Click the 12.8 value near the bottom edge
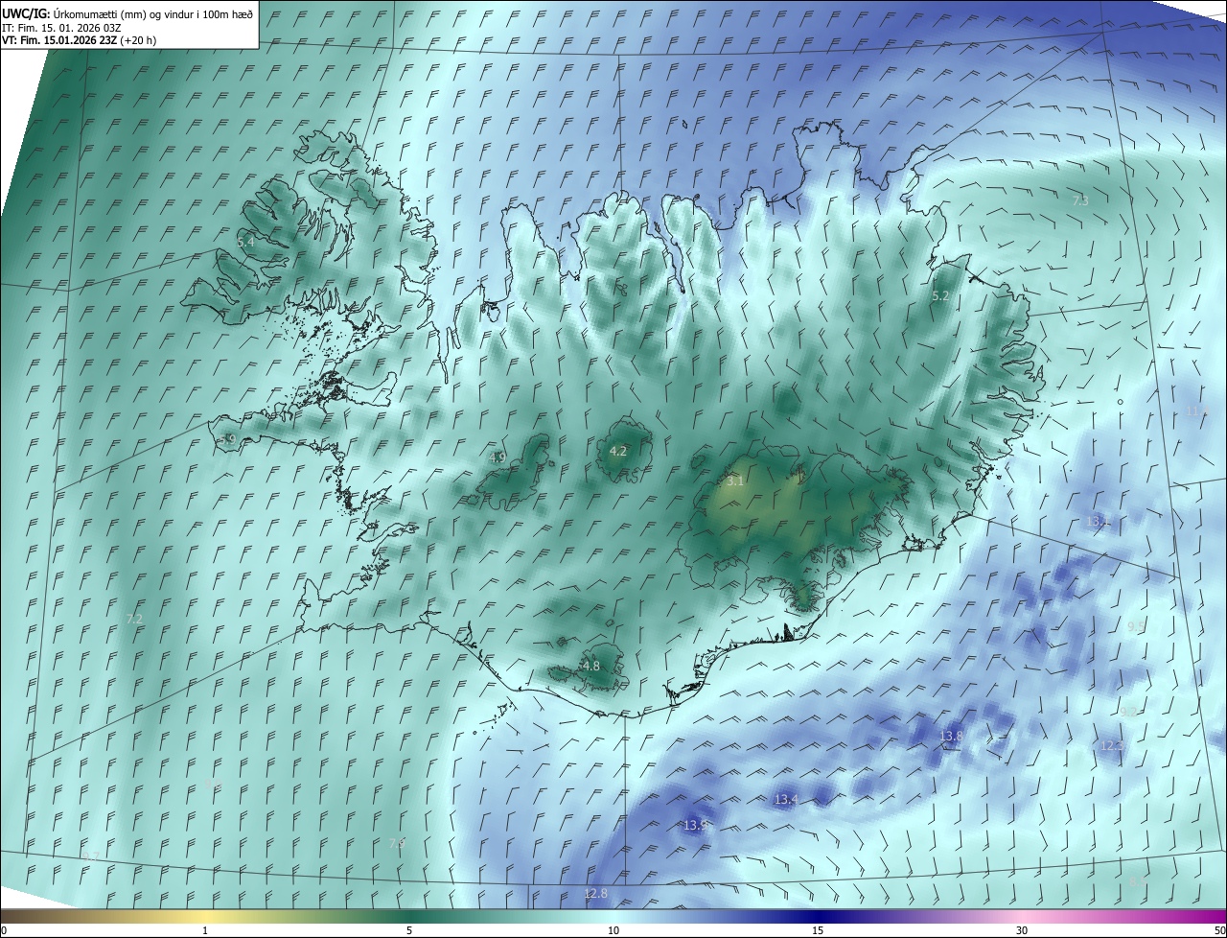Screen dimensions: 1227x938 pyautogui.click(x=595, y=893)
